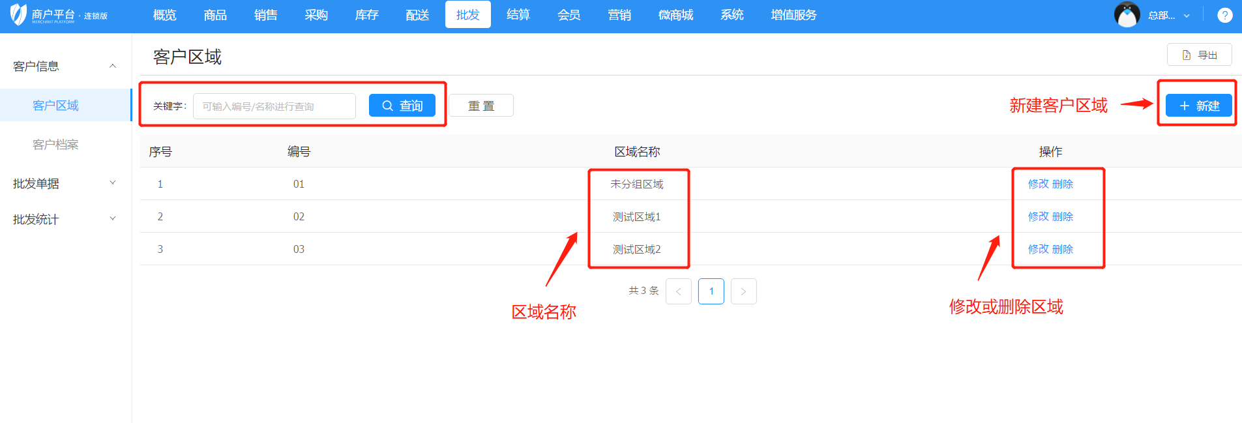Image resolution: width=1242 pixels, height=423 pixels.
Task: Focus the keyword search input field
Action: [274, 106]
